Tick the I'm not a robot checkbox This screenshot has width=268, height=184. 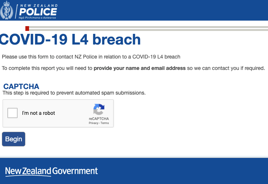point(12,113)
